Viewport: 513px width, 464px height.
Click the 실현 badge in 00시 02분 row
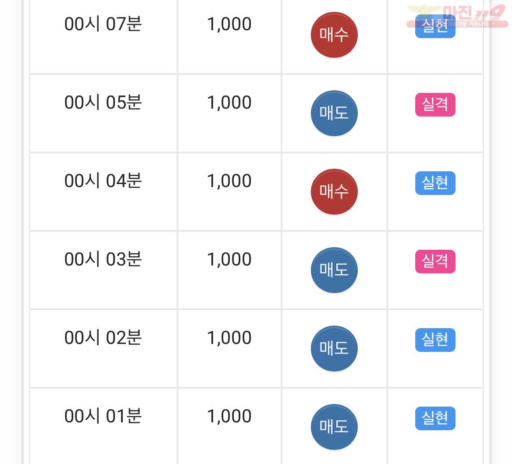coord(435,340)
